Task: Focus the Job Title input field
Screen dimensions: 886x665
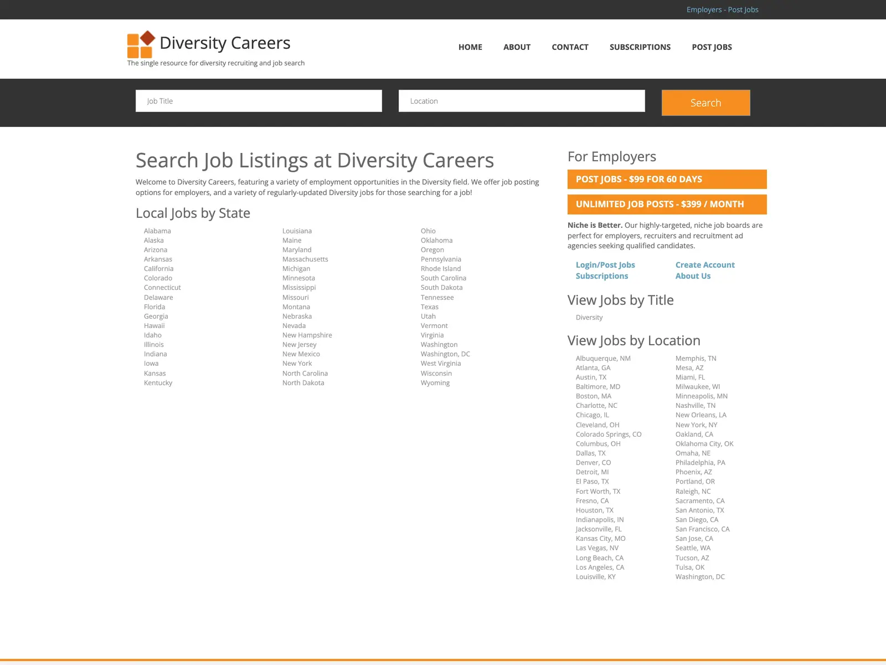Action: click(x=259, y=101)
